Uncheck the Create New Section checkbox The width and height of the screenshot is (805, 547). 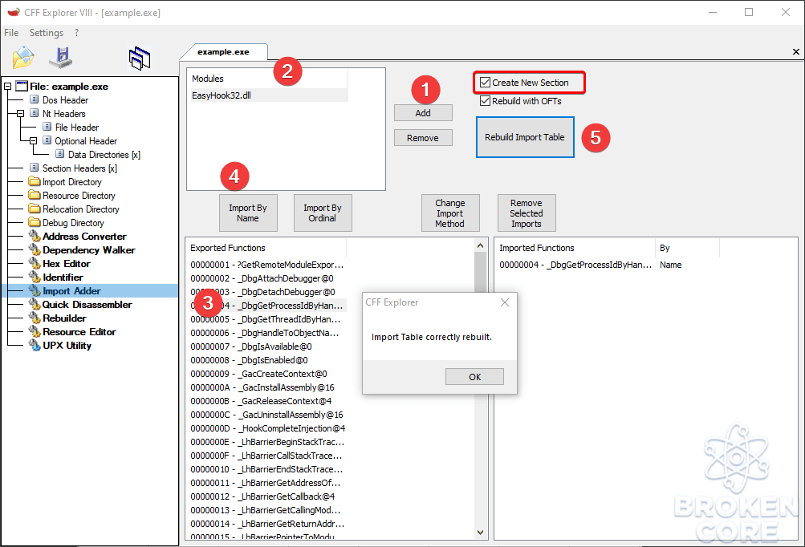pos(485,82)
